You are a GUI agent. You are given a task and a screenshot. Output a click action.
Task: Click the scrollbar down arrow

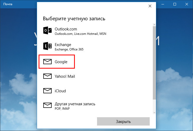[154, 112]
